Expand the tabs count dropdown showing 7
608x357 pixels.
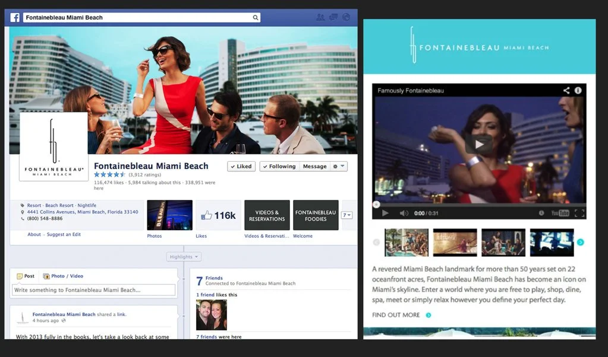346,215
